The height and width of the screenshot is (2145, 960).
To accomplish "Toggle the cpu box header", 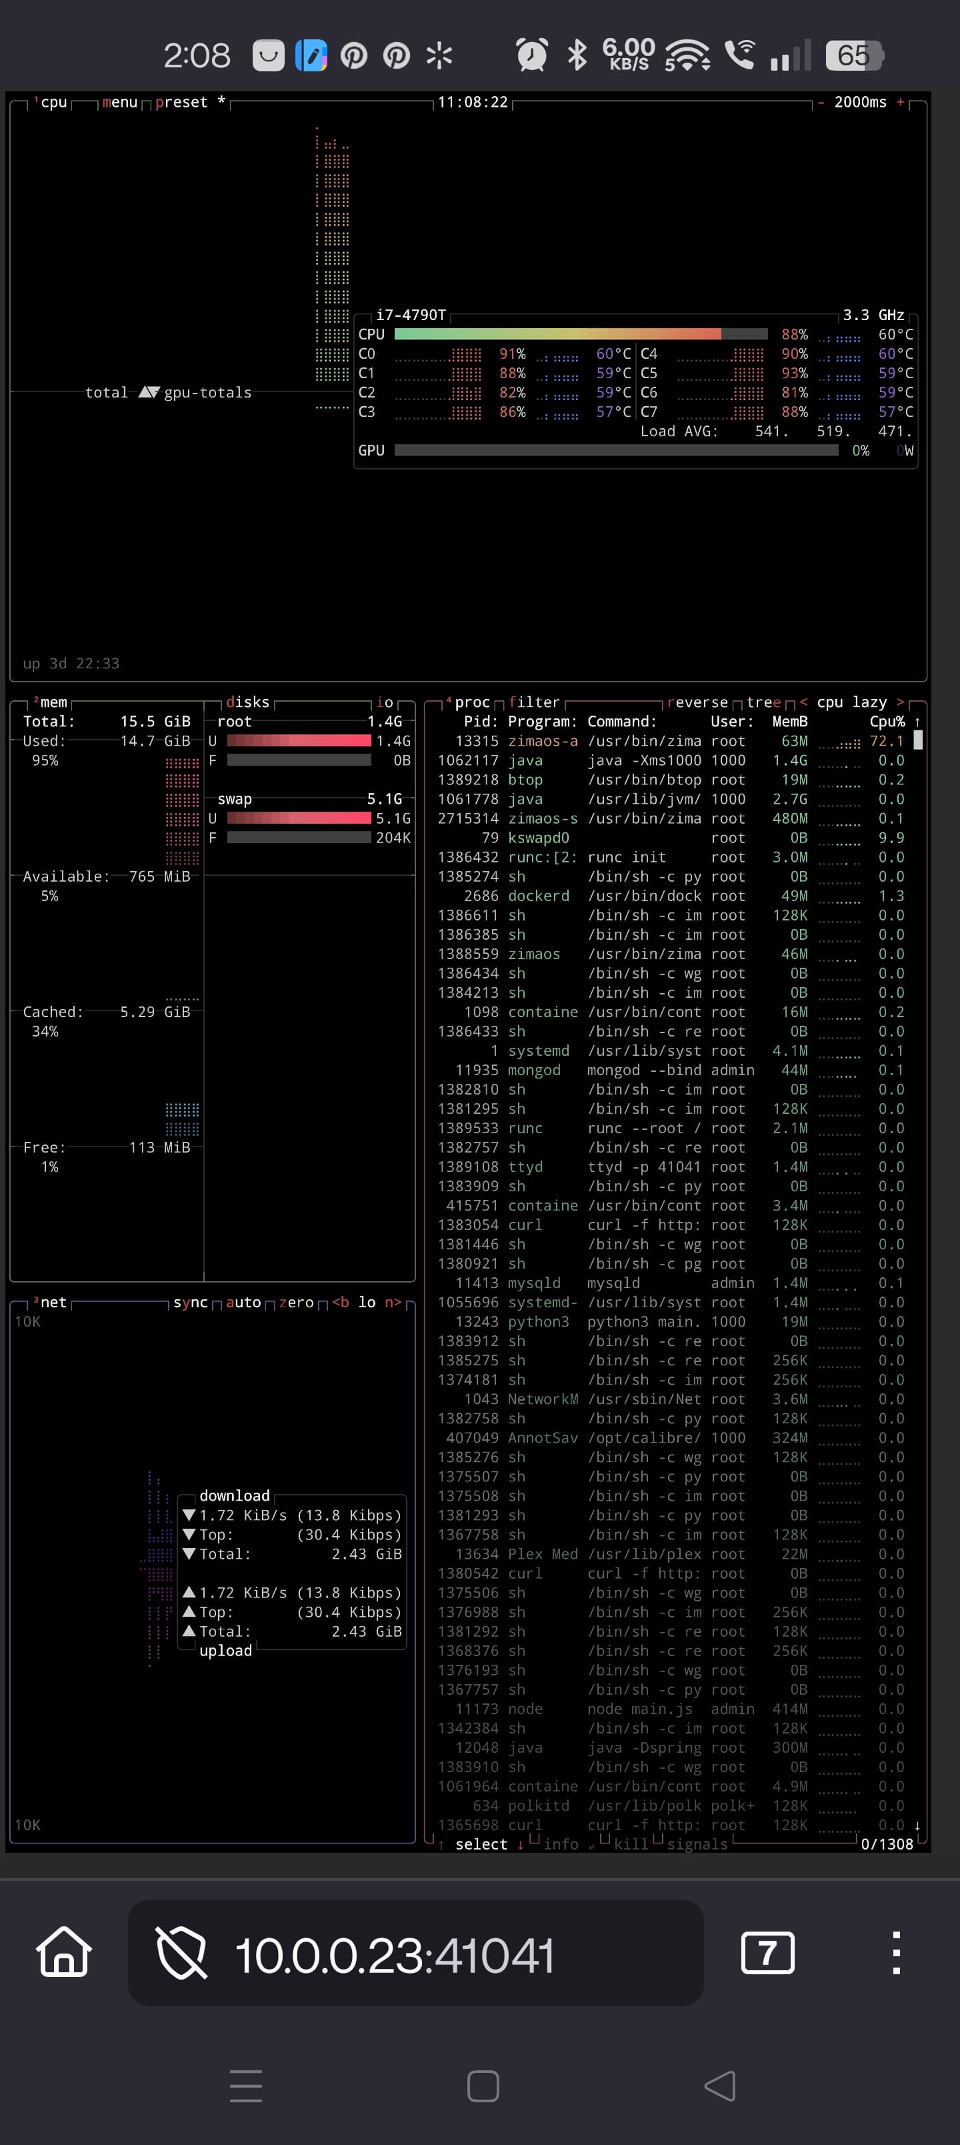I will click(51, 101).
